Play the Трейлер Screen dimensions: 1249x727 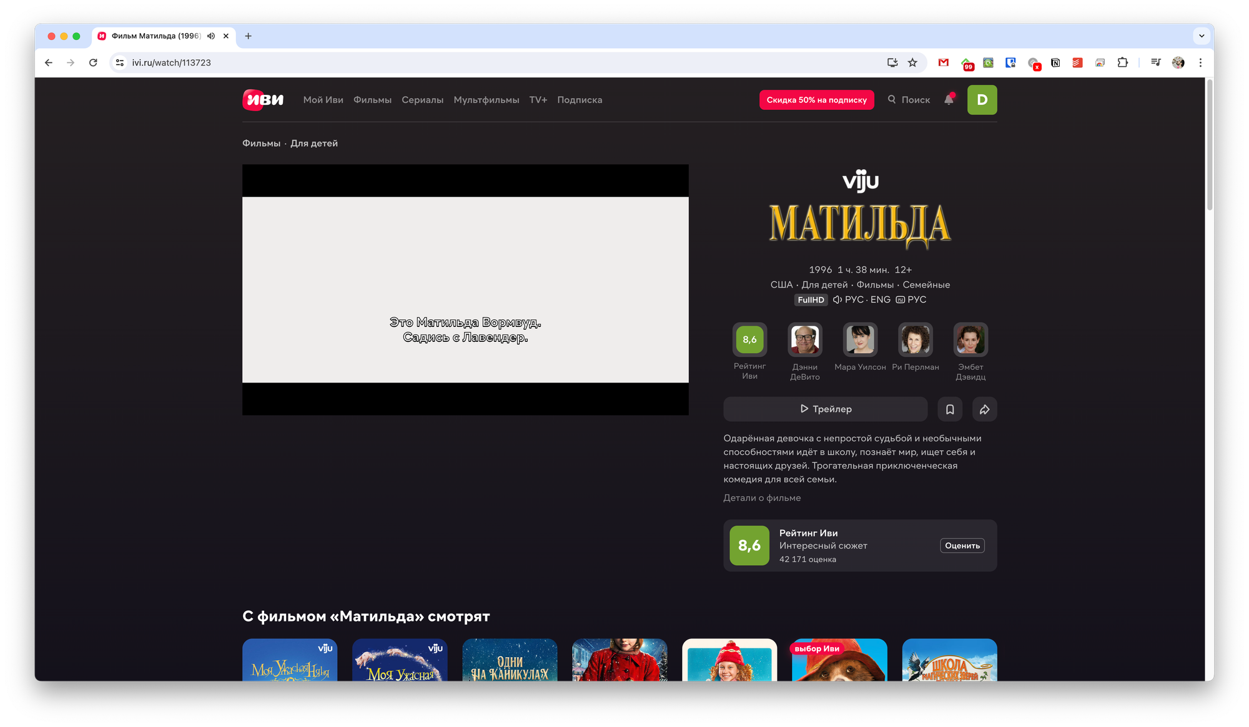(x=825, y=409)
